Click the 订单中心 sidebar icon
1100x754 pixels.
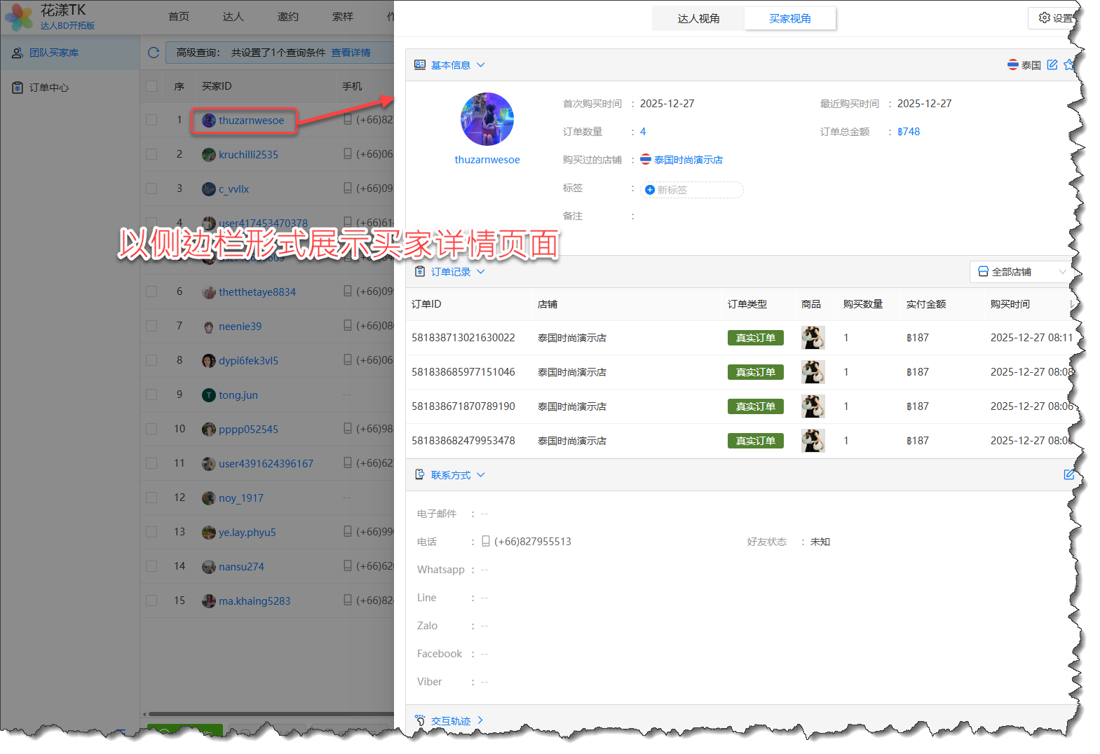click(18, 88)
